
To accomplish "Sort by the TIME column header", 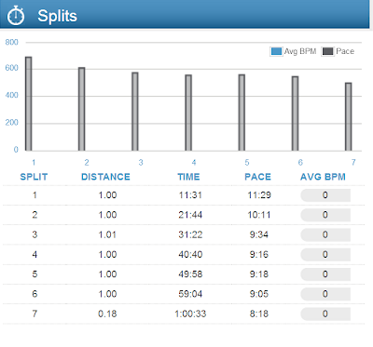I will pyautogui.click(x=188, y=177).
